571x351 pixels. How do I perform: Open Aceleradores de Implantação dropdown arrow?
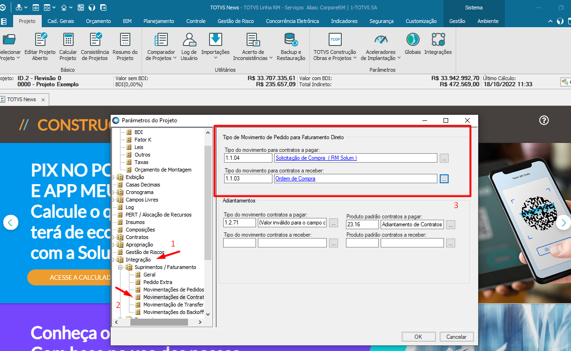tap(399, 58)
